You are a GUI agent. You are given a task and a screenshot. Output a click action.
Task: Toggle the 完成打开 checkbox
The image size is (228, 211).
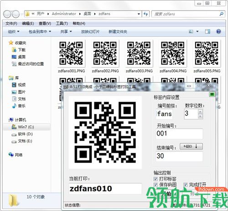tap(186, 185)
